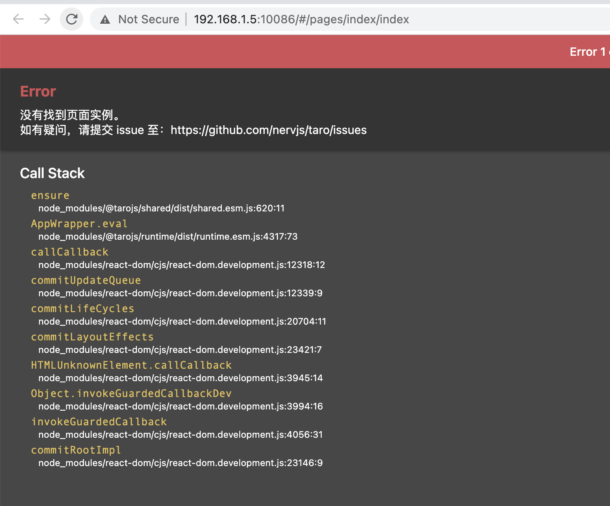Select the 'invokeGuardedCallback' stack frame
The image size is (610, 506).
coord(99,422)
